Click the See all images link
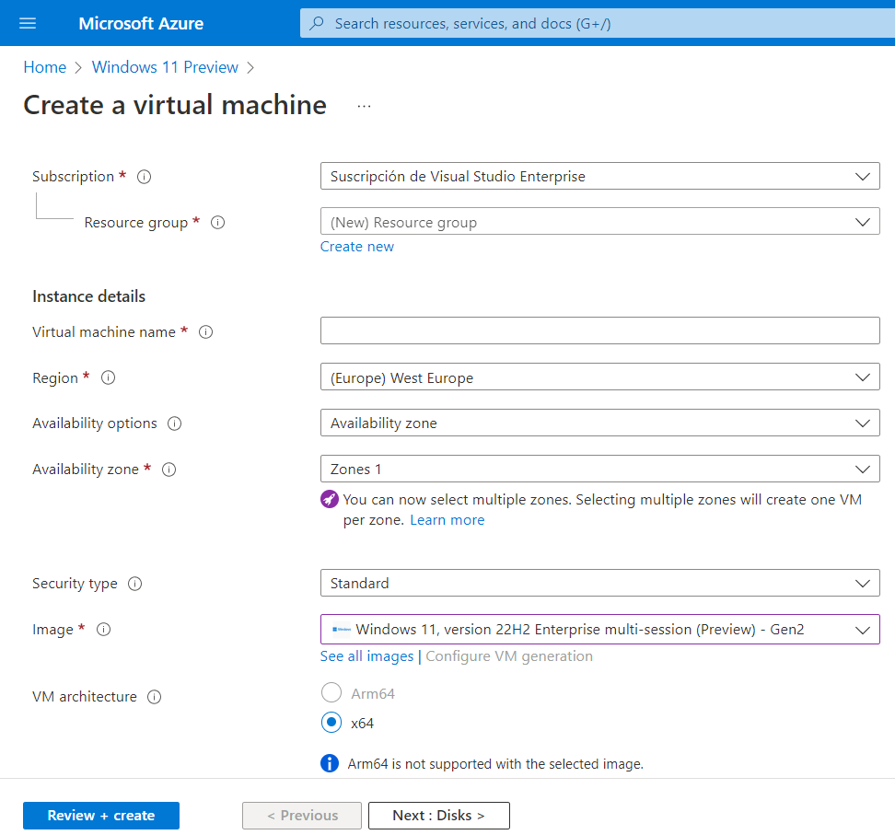895x835 pixels. pyautogui.click(x=366, y=655)
